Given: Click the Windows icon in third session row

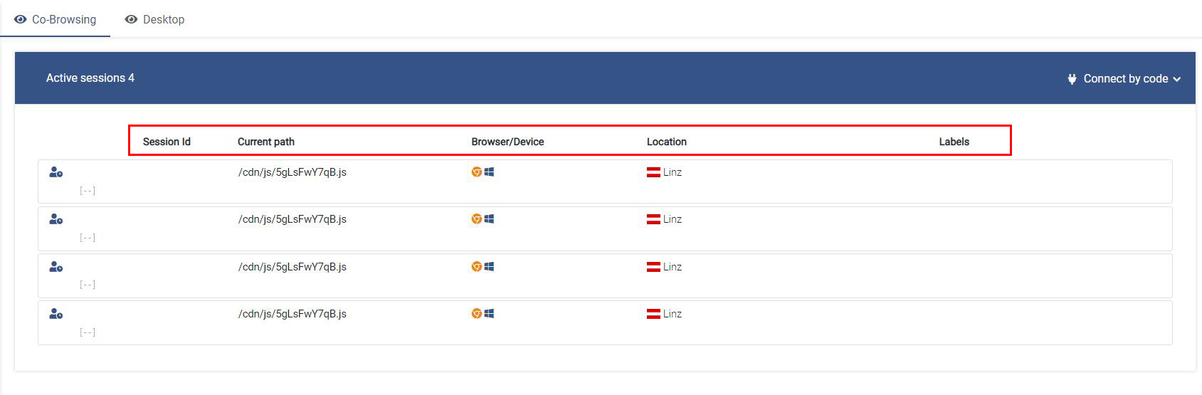Looking at the screenshot, I should click(489, 266).
